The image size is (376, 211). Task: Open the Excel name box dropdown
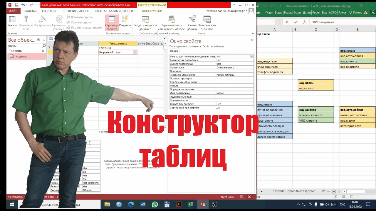pos(273,22)
